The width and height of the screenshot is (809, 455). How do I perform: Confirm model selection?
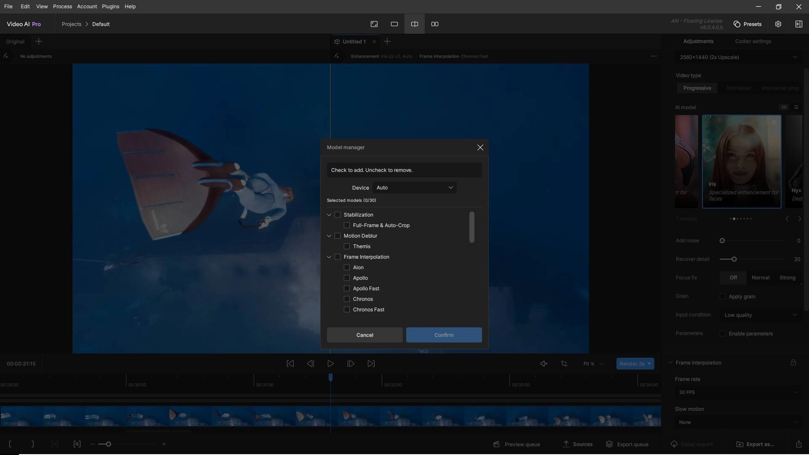click(444, 335)
